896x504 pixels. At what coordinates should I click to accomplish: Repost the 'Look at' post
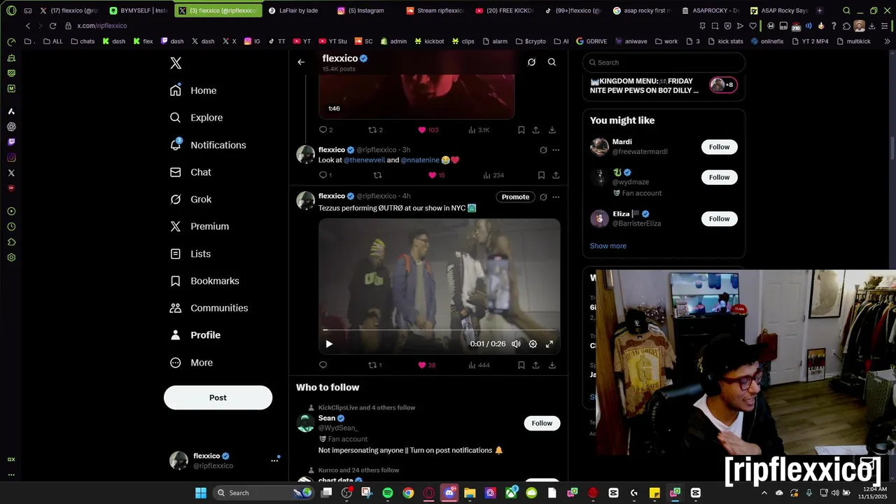(x=377, y=175)
